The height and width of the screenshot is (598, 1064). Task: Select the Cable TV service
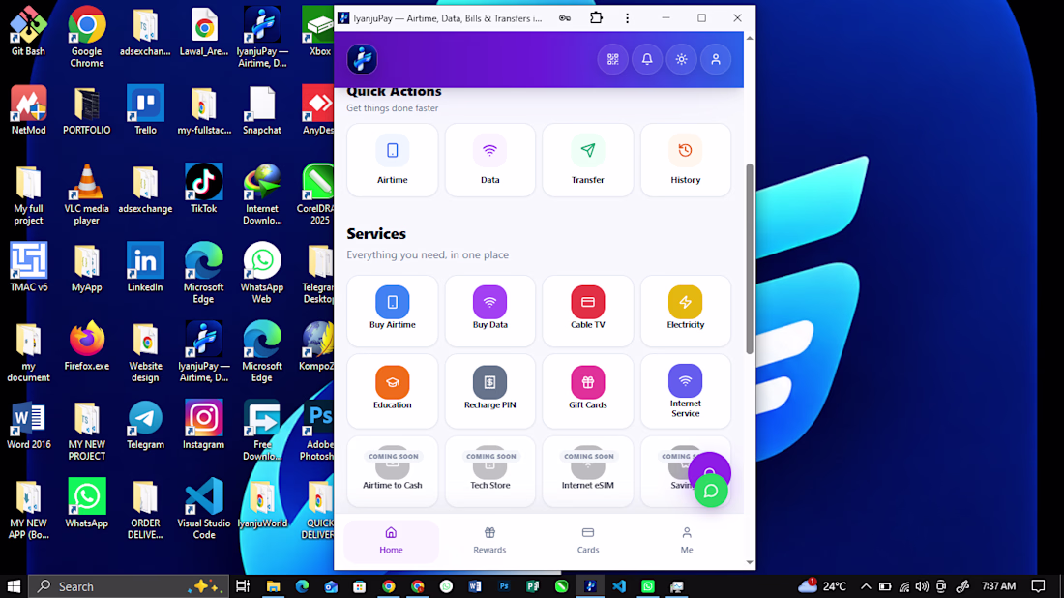(588, 311)
